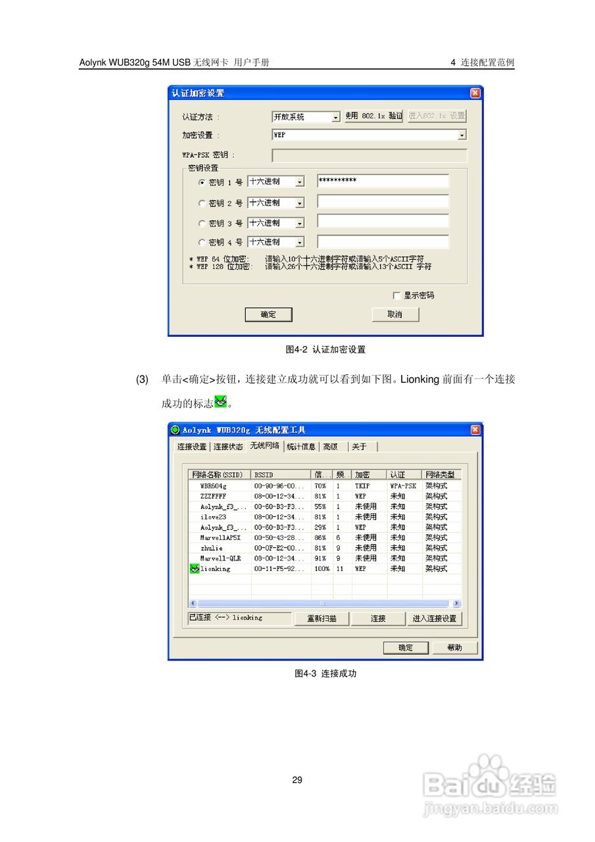The height and width of the screenshot is (842, 595).
Task: Click the 密钥 3 号 key input field
Action: click(383, 222)
